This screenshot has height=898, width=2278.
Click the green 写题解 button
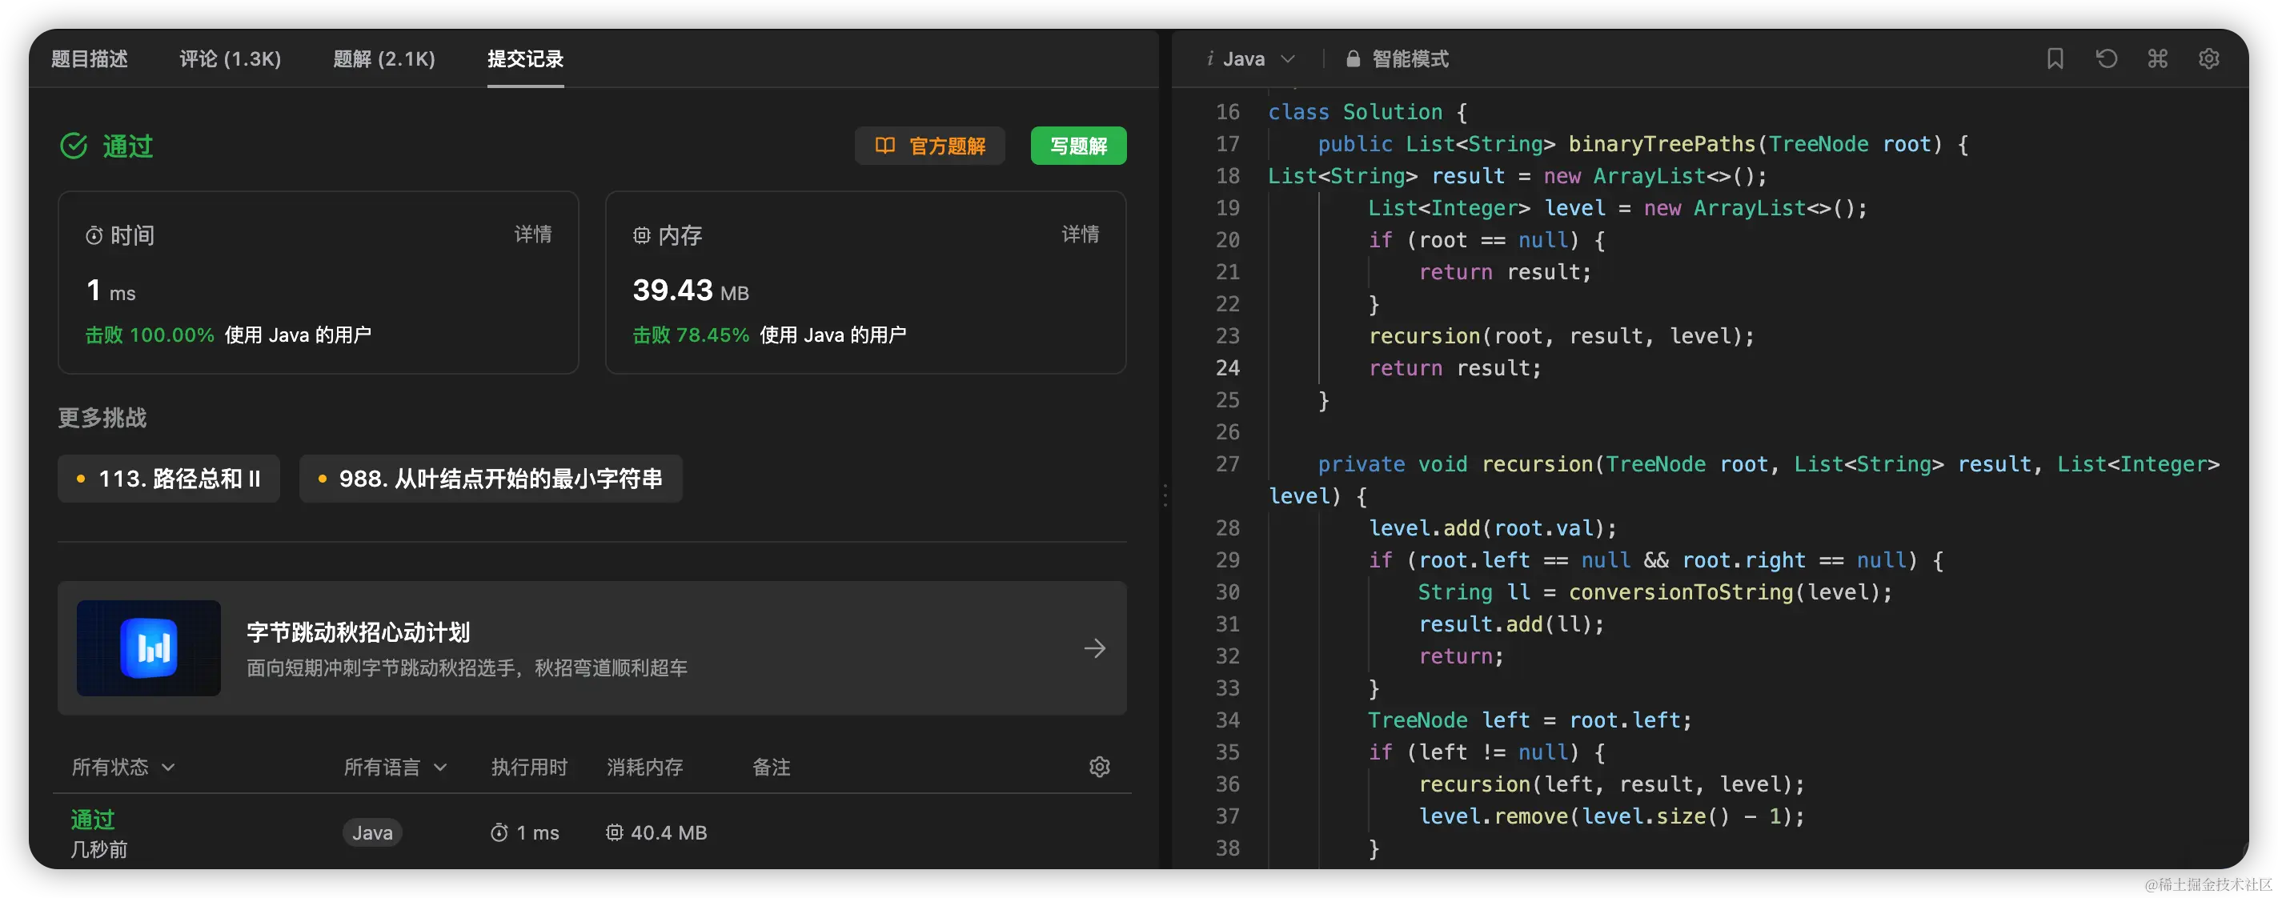tap(1078, 146)
